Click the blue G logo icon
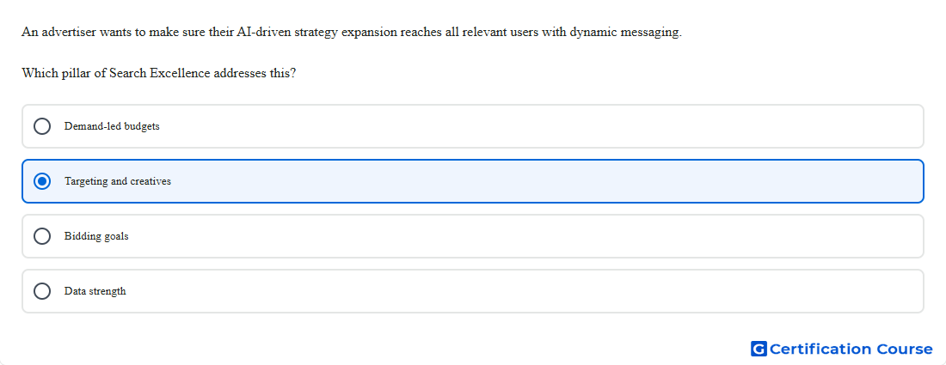946x365 pixels. (x=759, y=349)
